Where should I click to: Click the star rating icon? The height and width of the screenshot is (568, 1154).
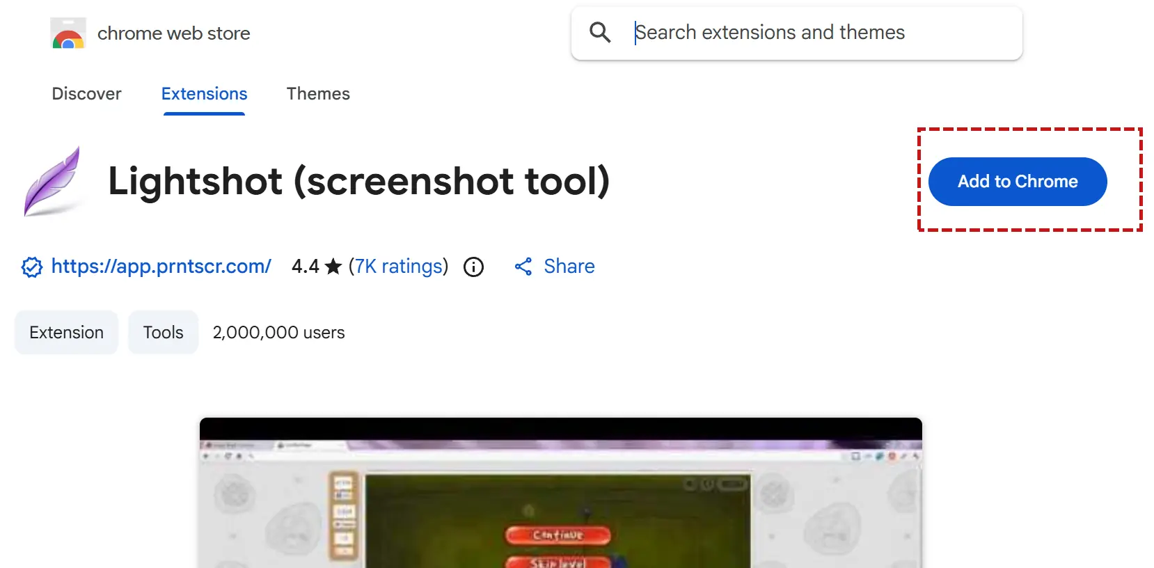point(333,266)
